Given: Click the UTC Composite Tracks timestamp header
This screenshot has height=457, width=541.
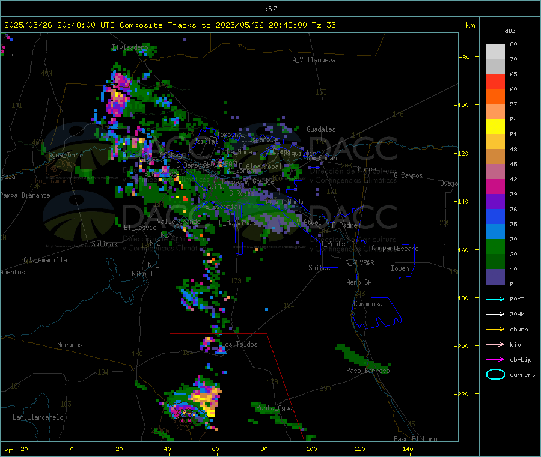Looking at the screenshot, I should 170,25.
